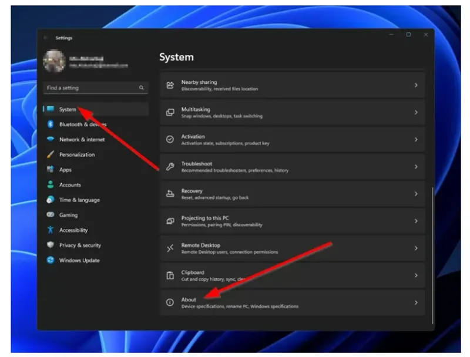Image resolution: width=470 pixels, height=357 pixels.
Task: Open Multitasking via its right chevron
Action: coord(416,112)
